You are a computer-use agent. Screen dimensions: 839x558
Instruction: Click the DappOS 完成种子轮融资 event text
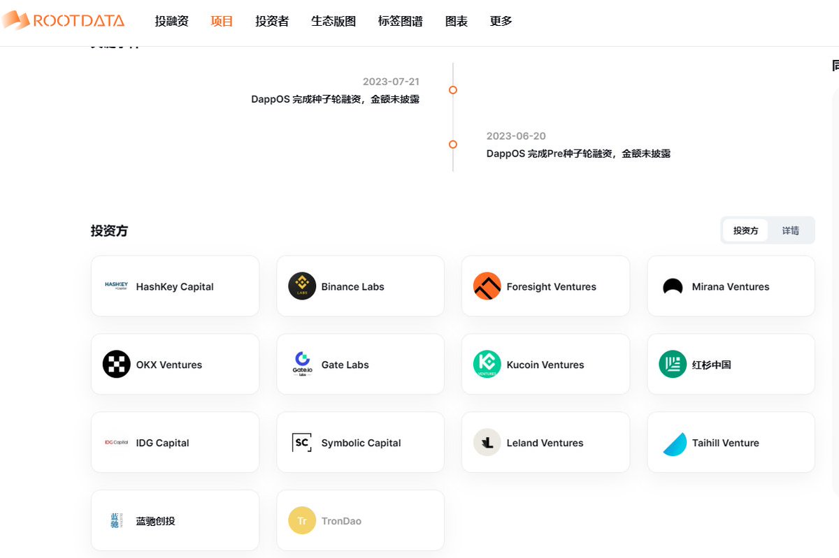336,99
